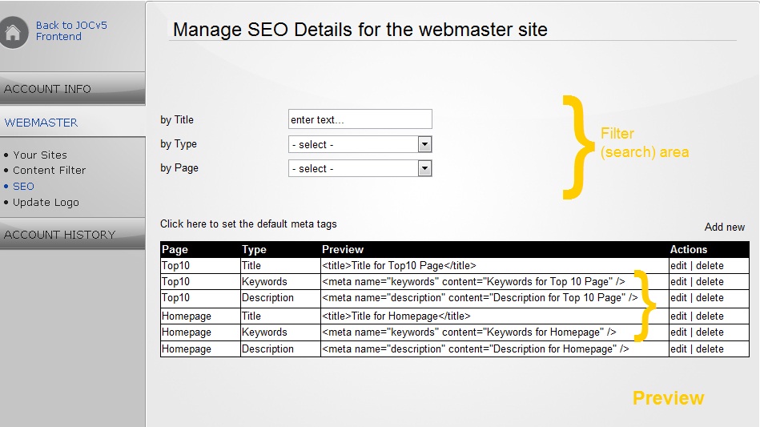Click the home icon for JOCv5 Frontend

pyautogui.click(x=14, y=33)
